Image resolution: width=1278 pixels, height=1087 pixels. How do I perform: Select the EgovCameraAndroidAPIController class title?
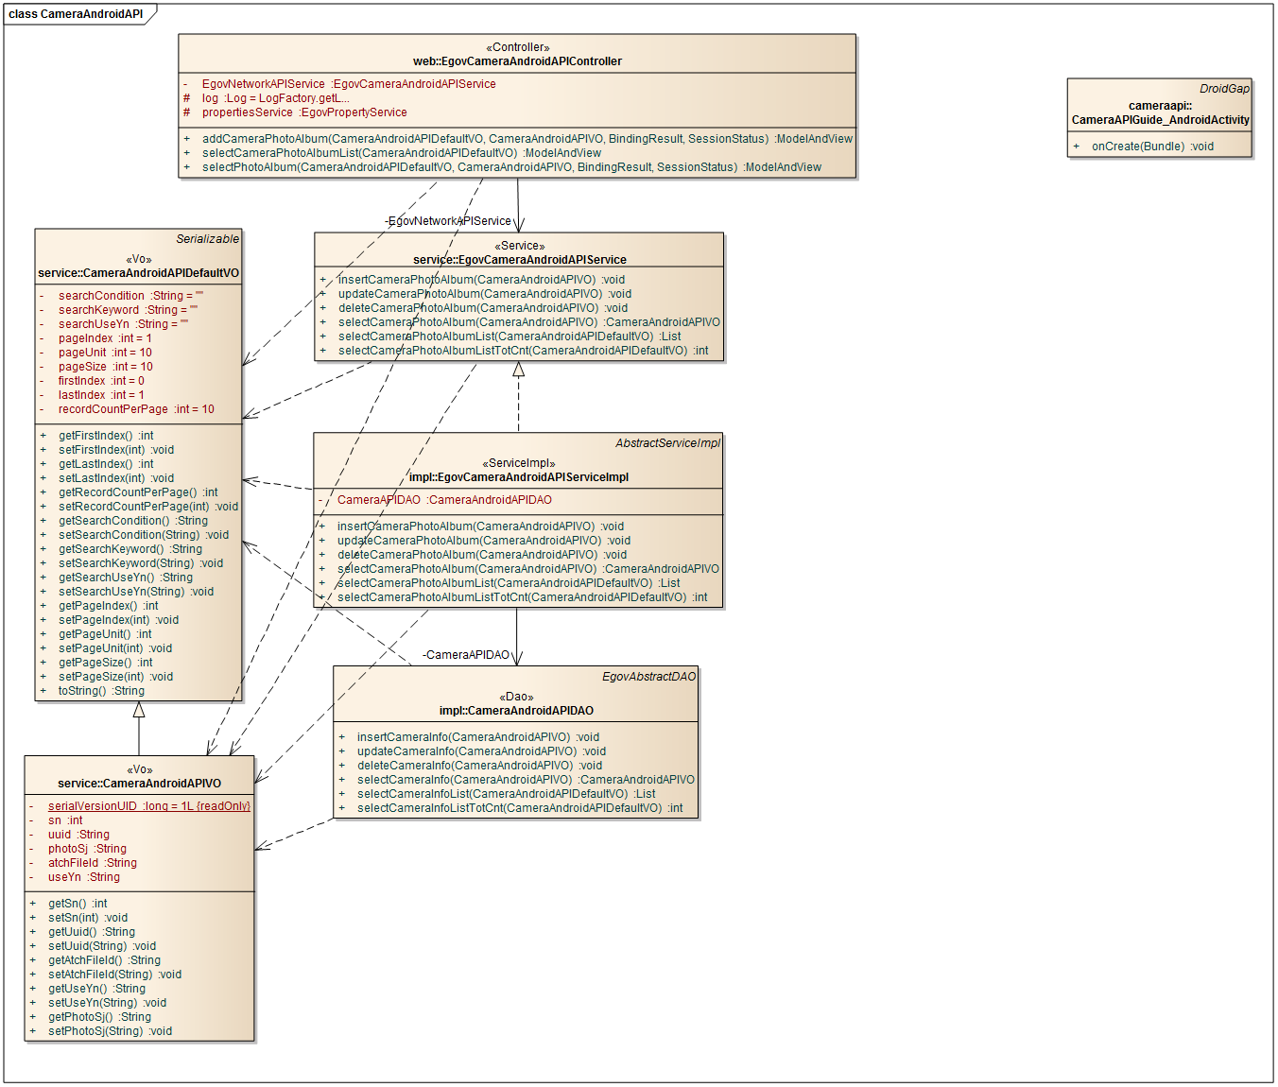[x=517, y=61]
